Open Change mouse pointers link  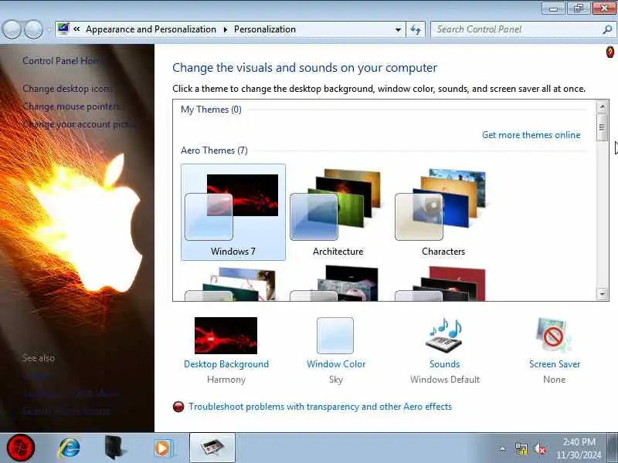70,106
